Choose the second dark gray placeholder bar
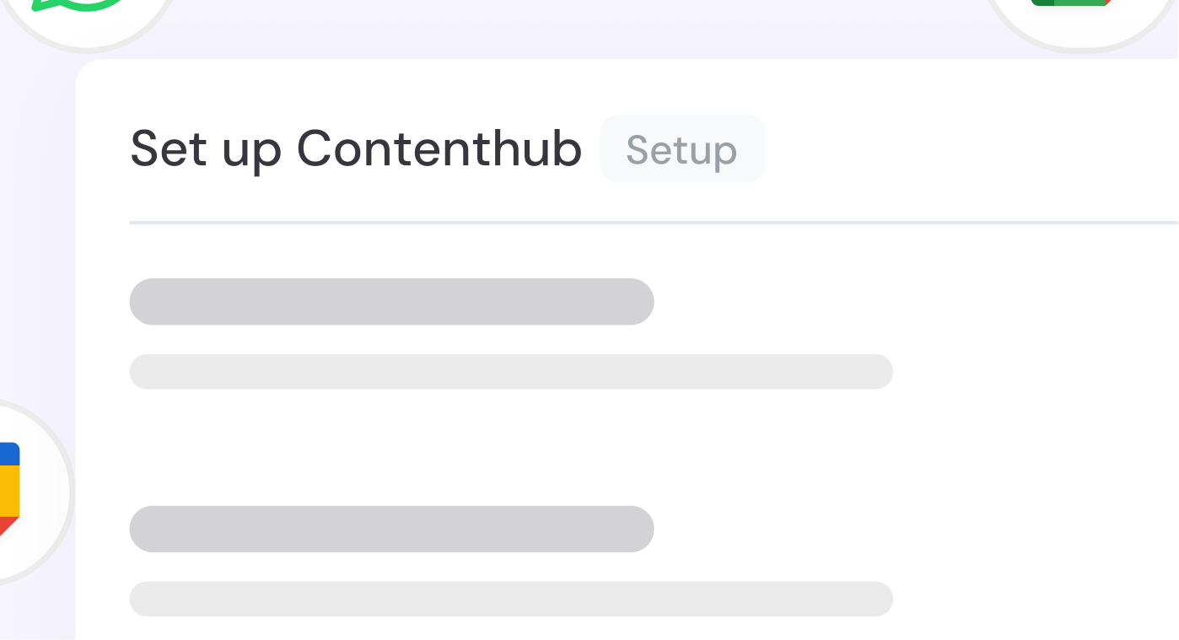 coord(391,529)
